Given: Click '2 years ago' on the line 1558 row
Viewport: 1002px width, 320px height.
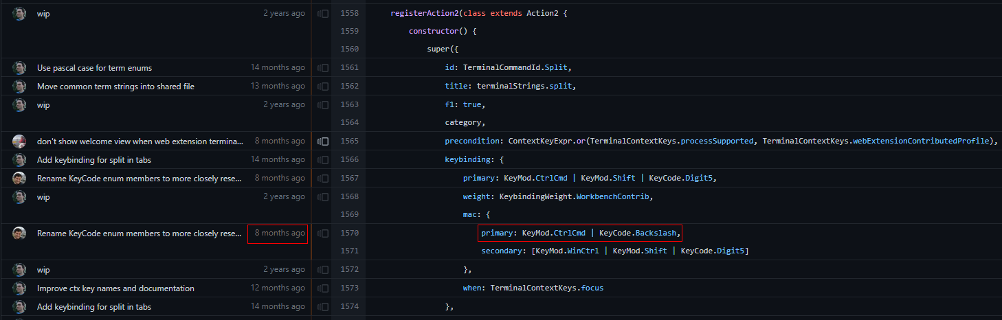Looking at the screenshot, I should pos(284,13).
